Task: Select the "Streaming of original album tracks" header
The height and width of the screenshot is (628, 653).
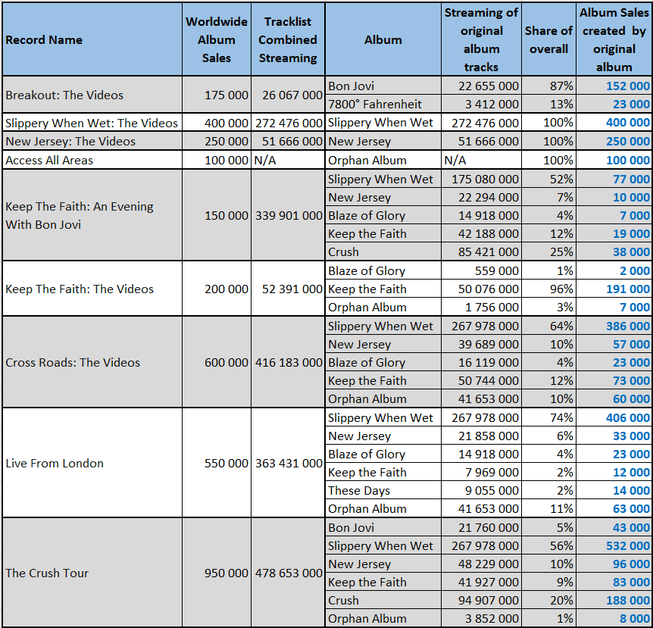Action: click(x=481, y=39)
